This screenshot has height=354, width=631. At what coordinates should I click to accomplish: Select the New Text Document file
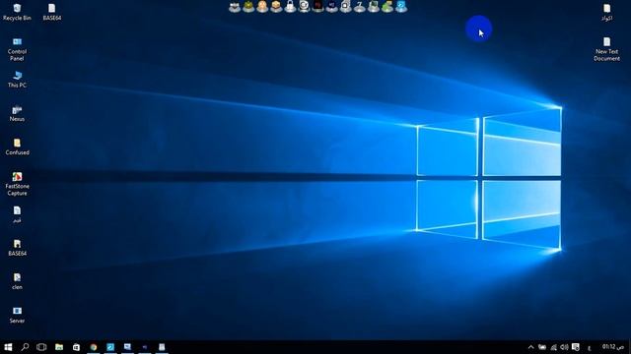606,49
